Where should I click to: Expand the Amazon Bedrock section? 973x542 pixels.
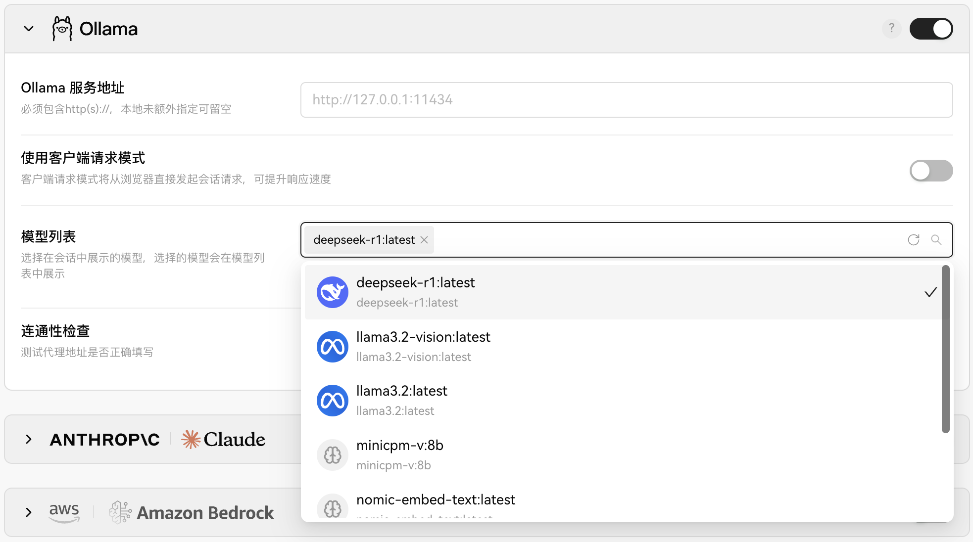click(x=28, y=512)
